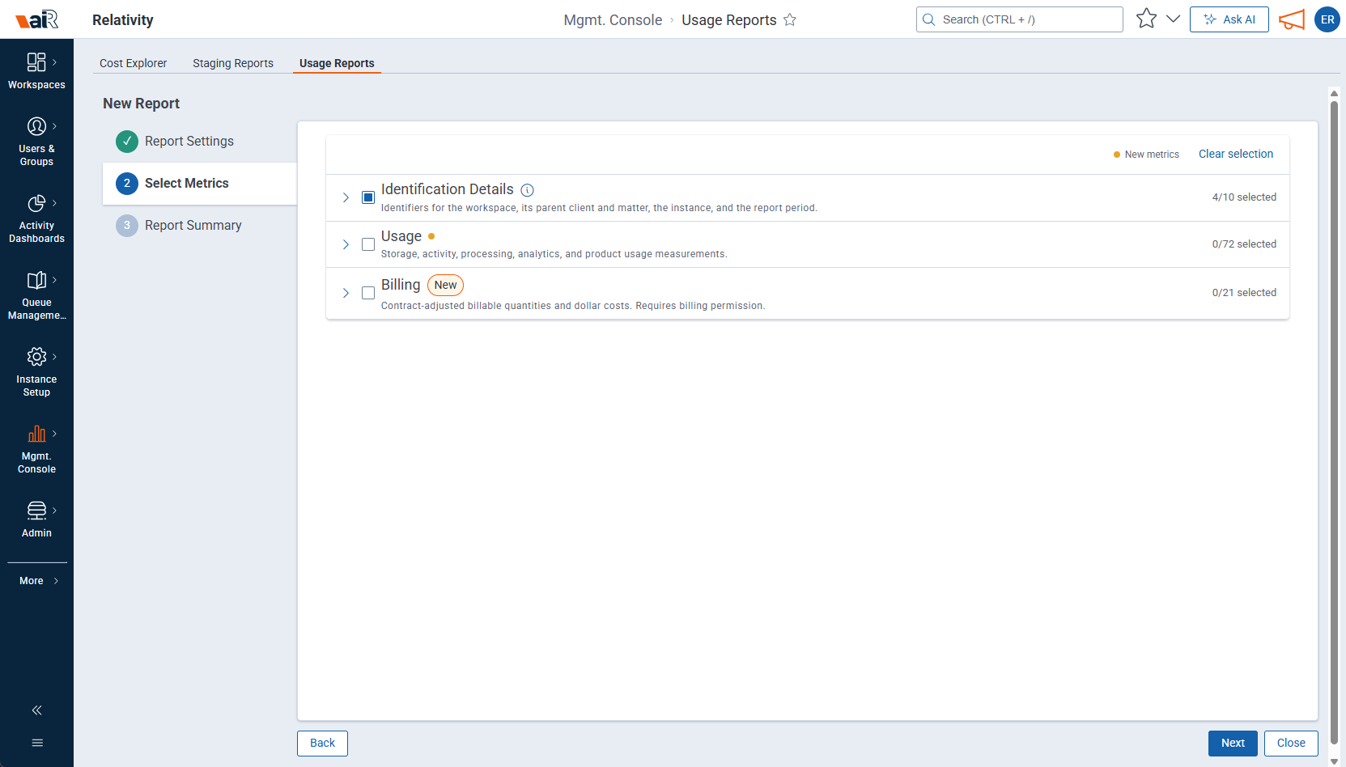Check the Usage metrics checkbox
Viewport: 1346px width, 767px height.
(368, 244)
